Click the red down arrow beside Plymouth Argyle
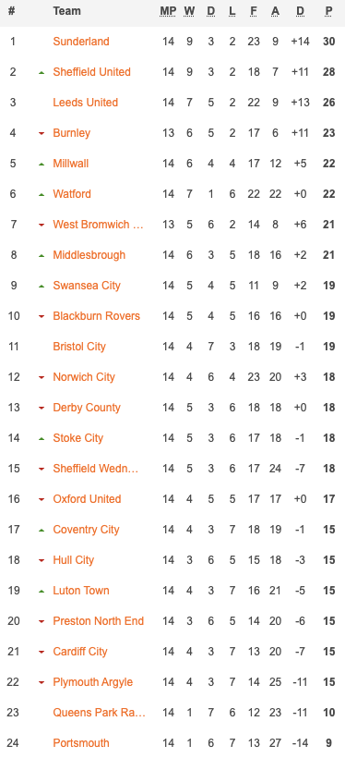345x758 pixels. point(42,682)
